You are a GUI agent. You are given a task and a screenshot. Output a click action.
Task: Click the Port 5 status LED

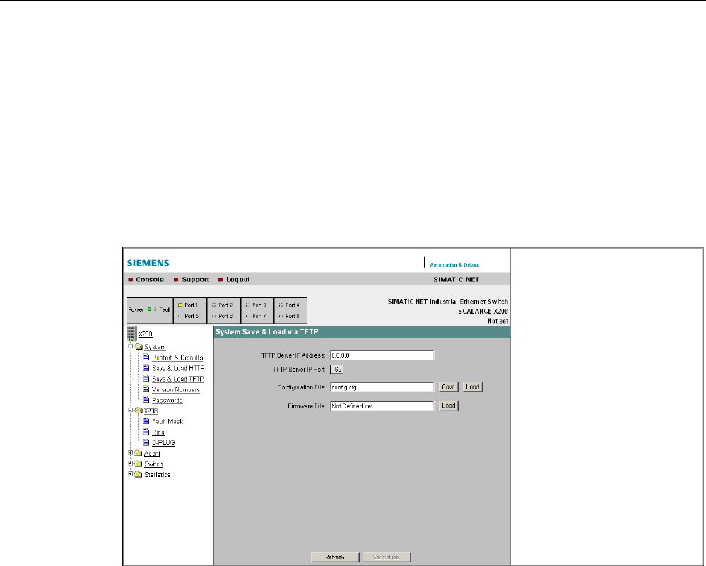point(180,316)
